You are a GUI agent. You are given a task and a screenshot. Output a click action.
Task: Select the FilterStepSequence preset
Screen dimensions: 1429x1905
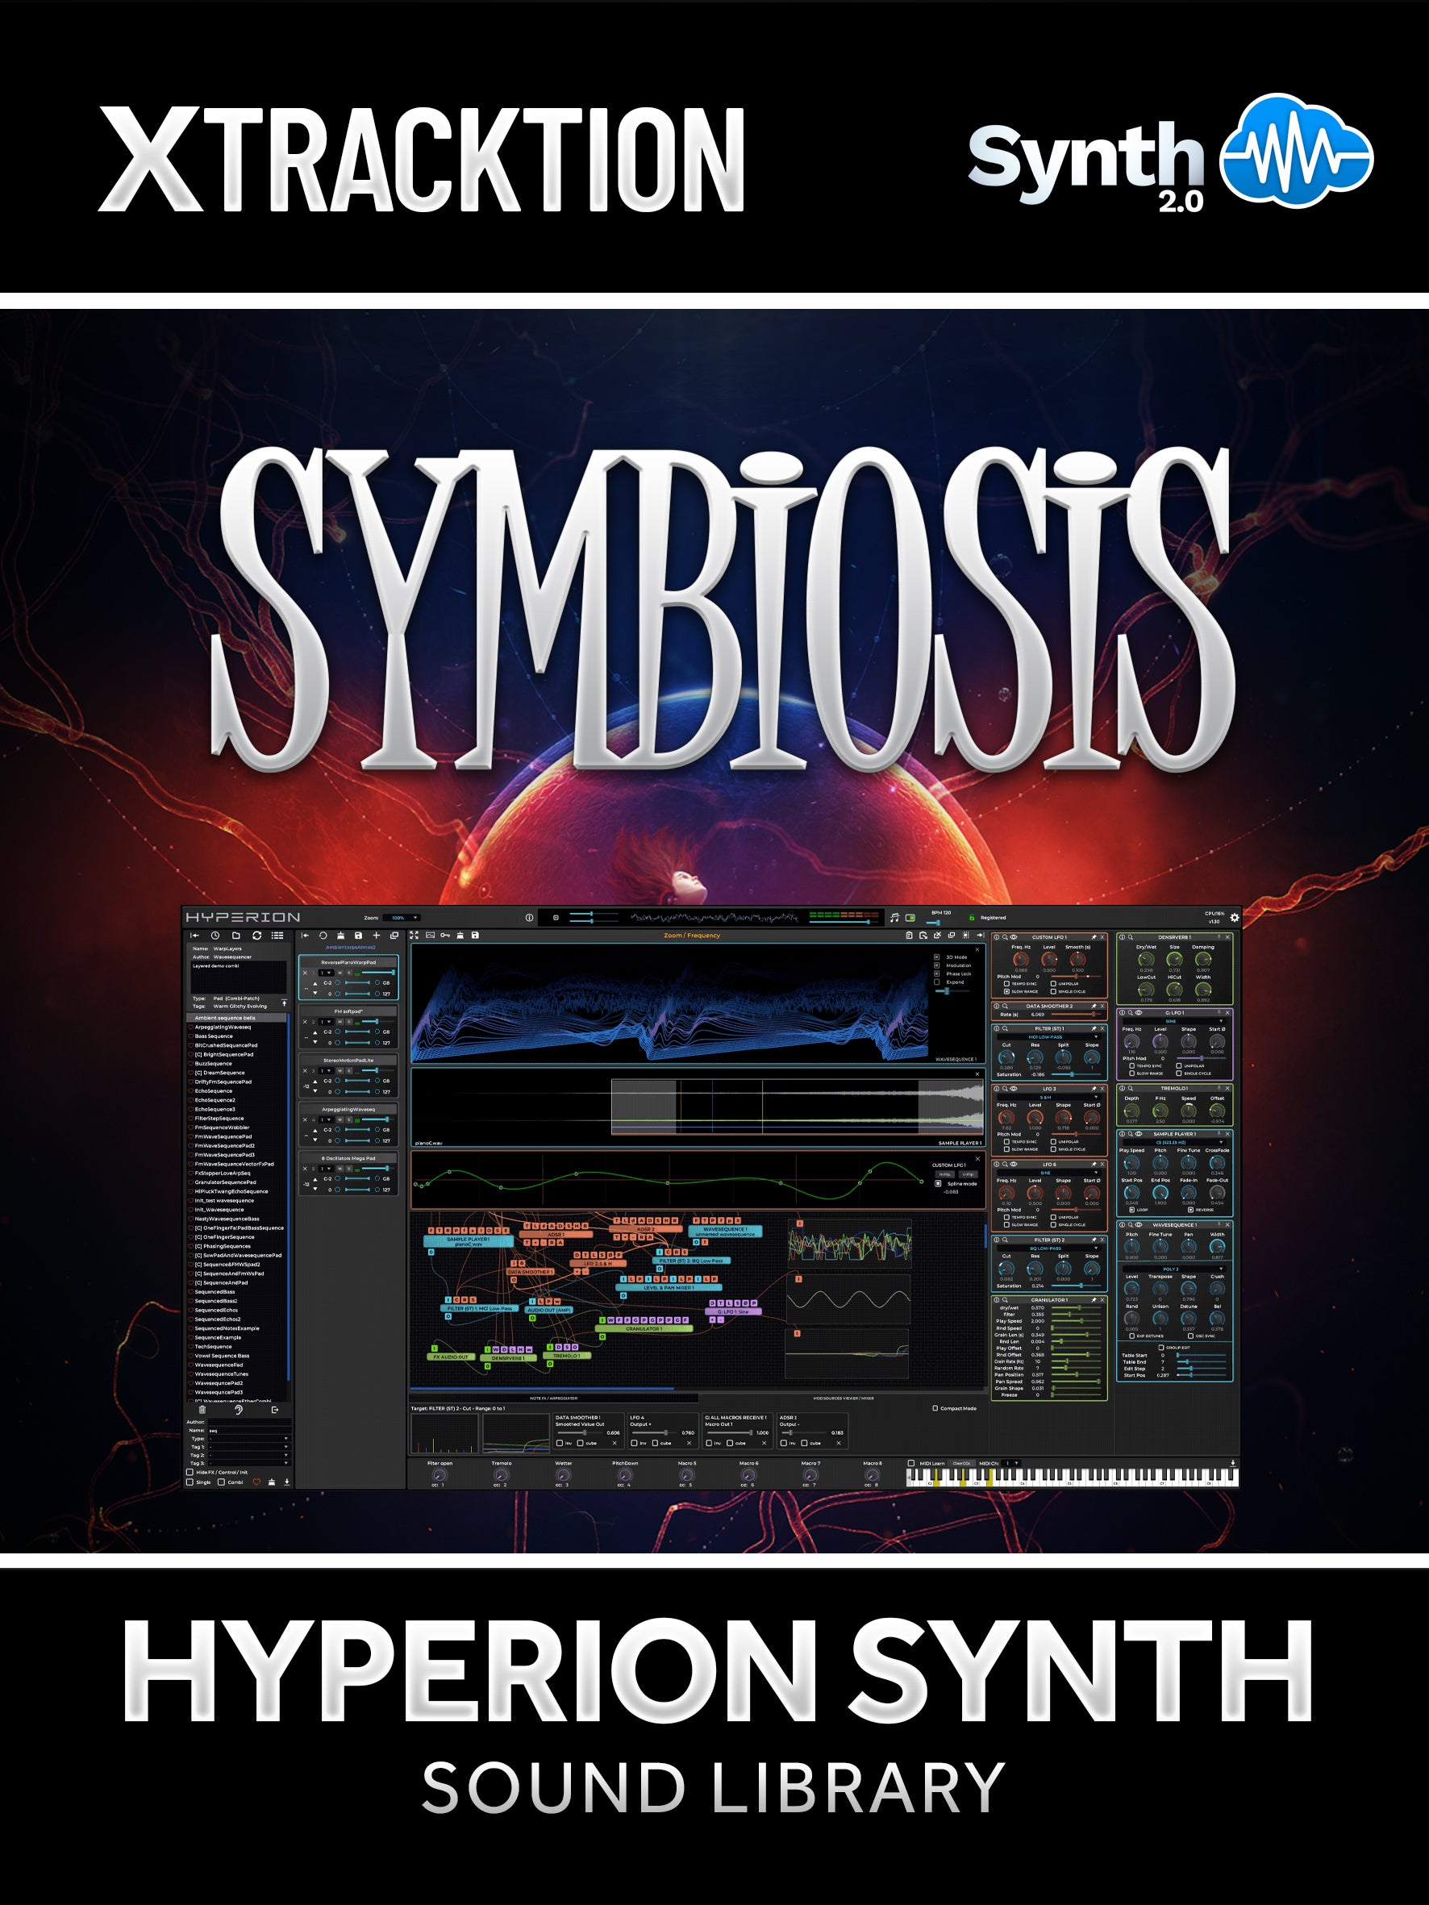237,1119
